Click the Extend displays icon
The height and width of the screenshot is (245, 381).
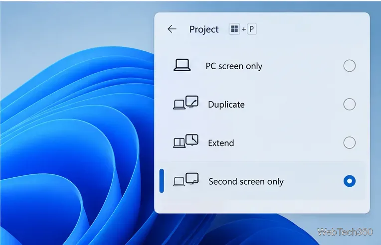pos(186,141)
